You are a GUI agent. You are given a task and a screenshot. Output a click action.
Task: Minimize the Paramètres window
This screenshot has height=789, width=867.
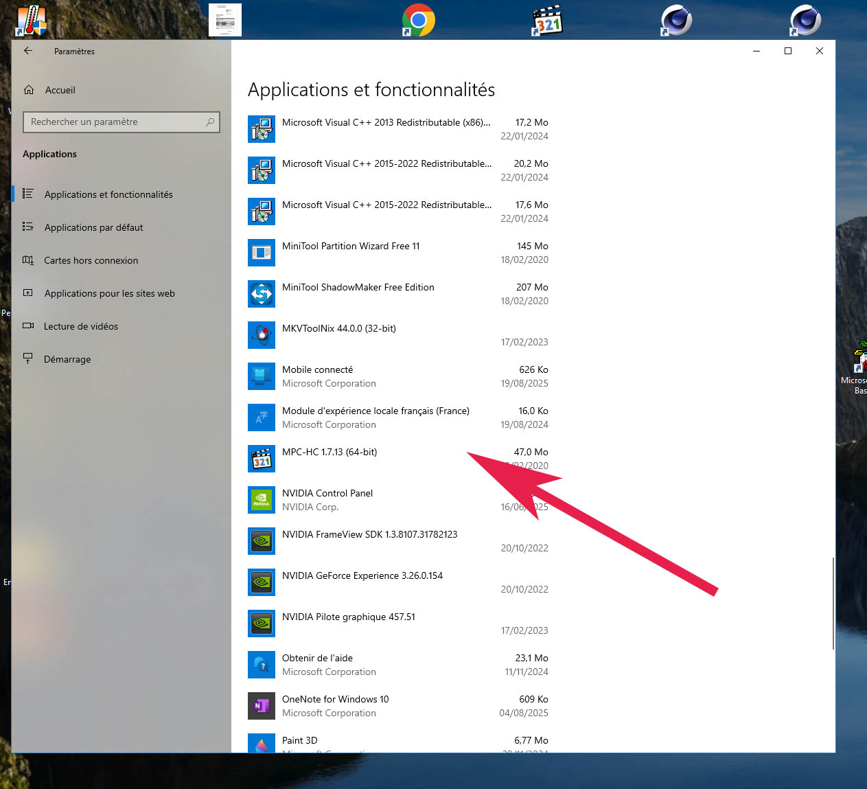756,51
